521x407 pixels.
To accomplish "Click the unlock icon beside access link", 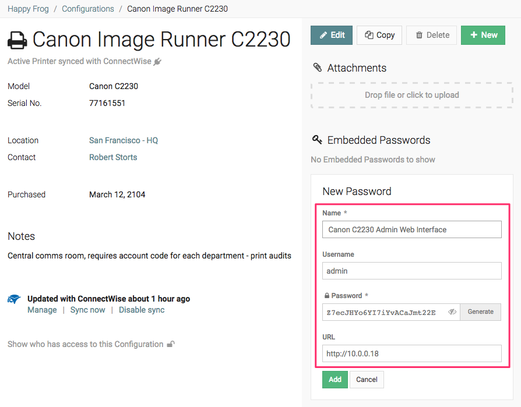I will 171,344.
